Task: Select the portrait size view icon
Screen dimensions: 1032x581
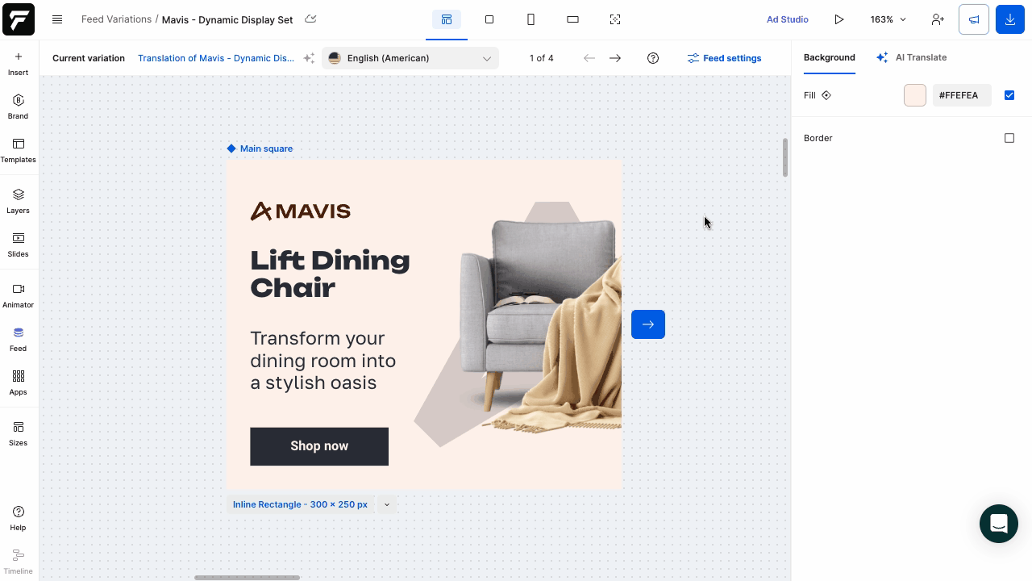Action: point(531,19)
